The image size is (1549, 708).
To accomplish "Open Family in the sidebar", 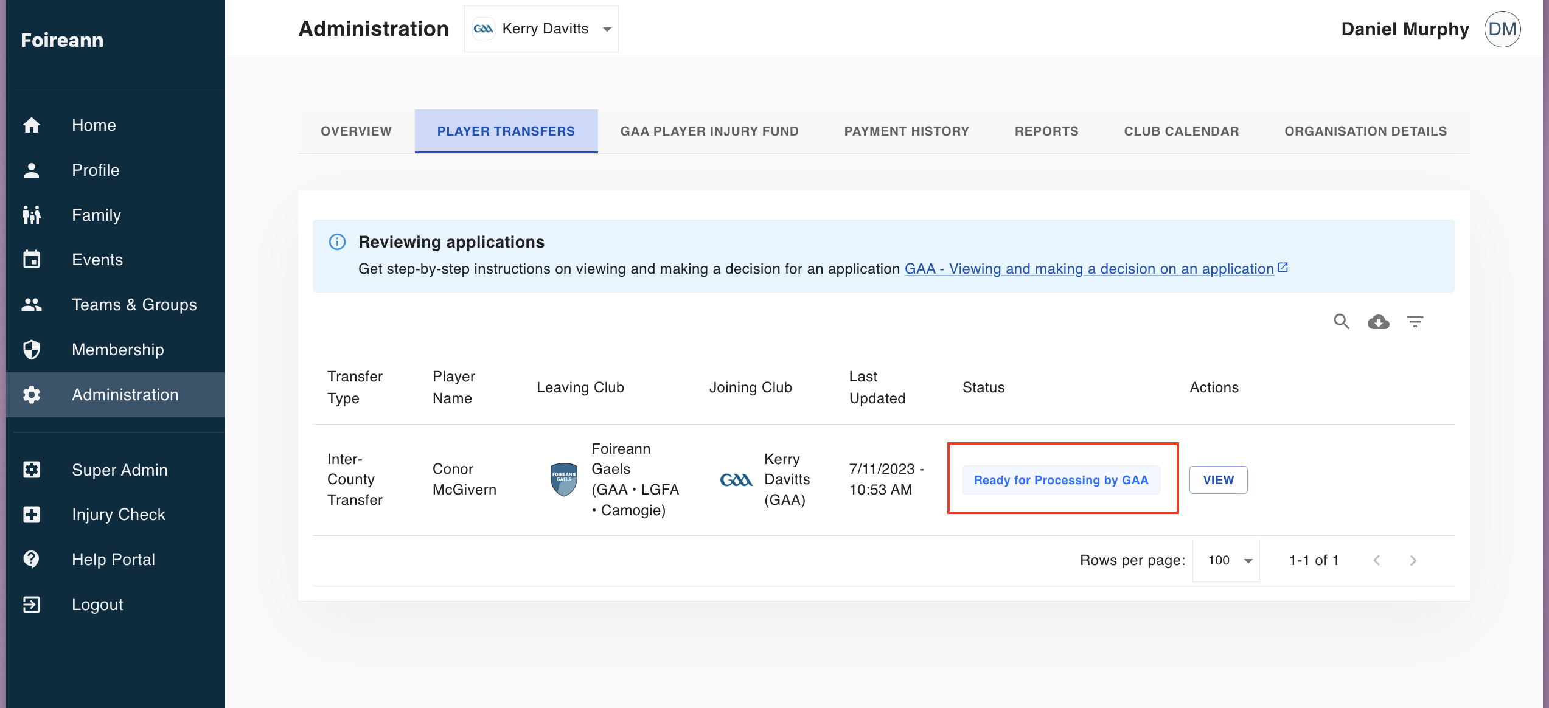I will tap(116, 215).
